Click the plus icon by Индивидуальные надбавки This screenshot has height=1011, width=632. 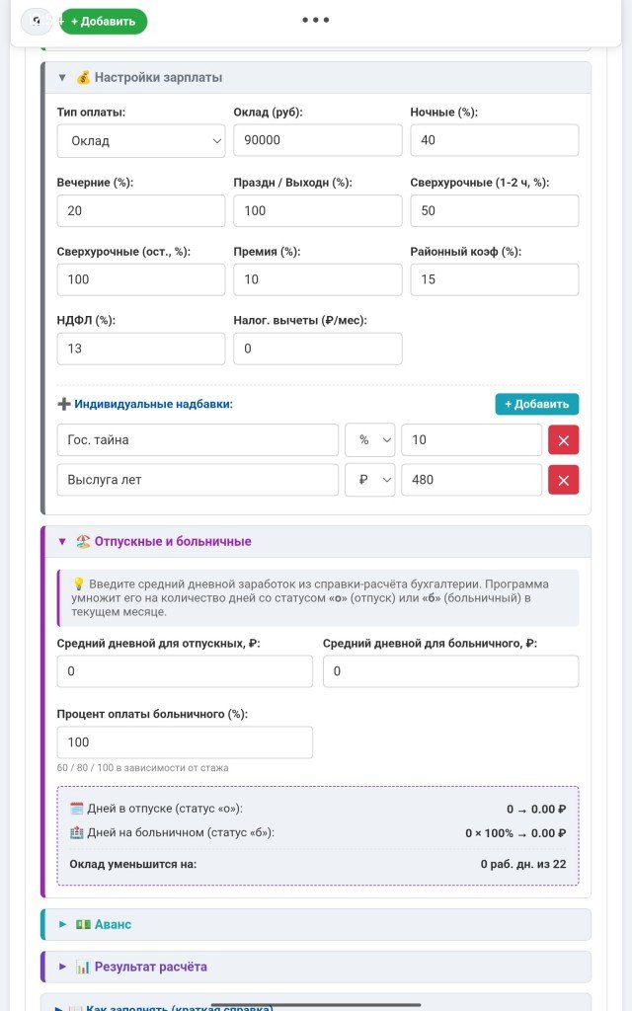[64, 404]
